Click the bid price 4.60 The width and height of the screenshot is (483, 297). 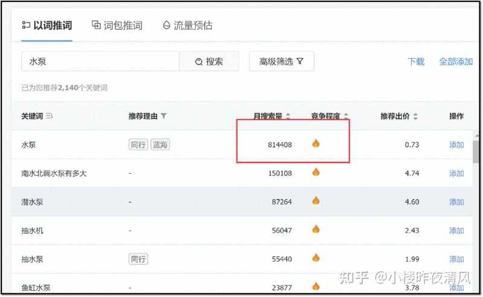(412, 202)
